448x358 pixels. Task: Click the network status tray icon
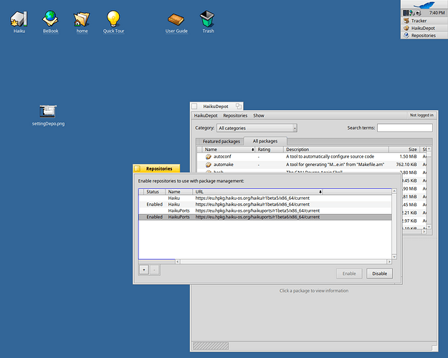click(412, 13)
